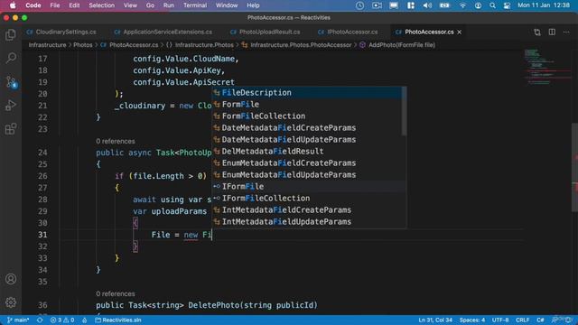Click the Infrastructure.Photos namespace breadcrumb
The width and height of the screenshot is (578, 325).
tap(200, 45)
